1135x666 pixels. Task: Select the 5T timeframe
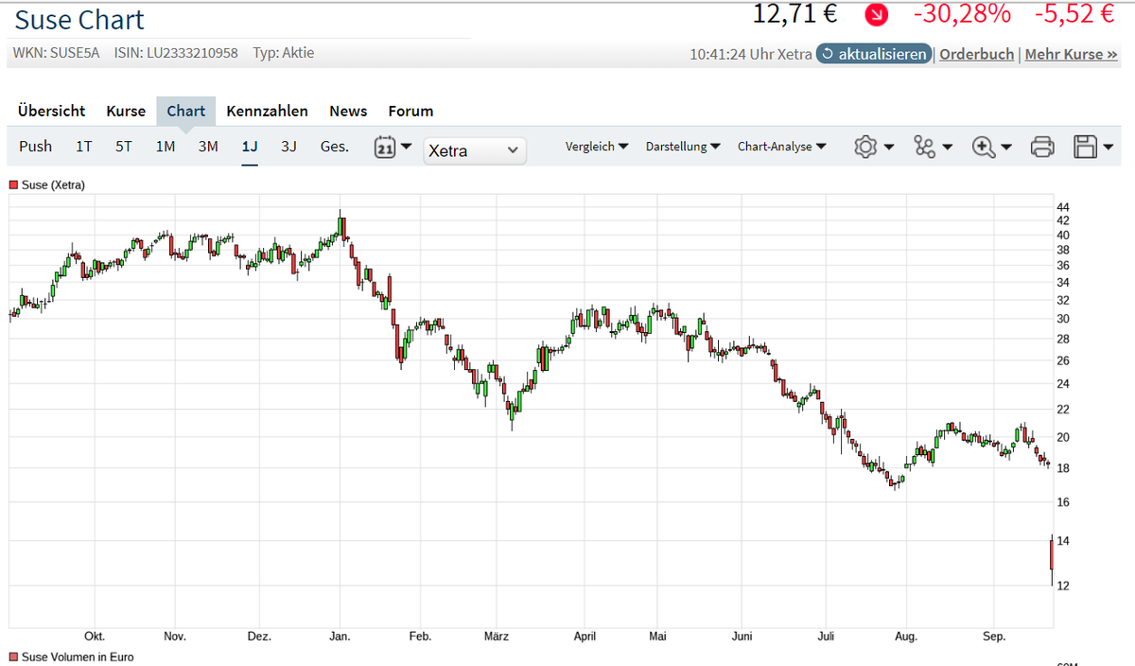[x=124, y=146]
